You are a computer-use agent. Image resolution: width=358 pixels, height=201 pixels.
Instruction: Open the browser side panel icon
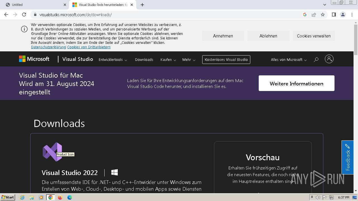point(334,15)
